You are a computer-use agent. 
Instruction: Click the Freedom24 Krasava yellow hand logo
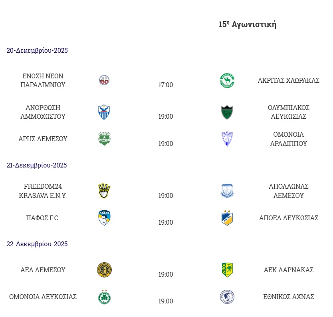click(x=104, y=191)
